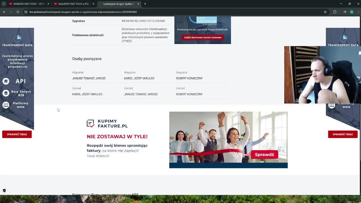This screenshot has height=203, width=361.
Task: Click the shield icon at bottom left
Action: point(4,191)
